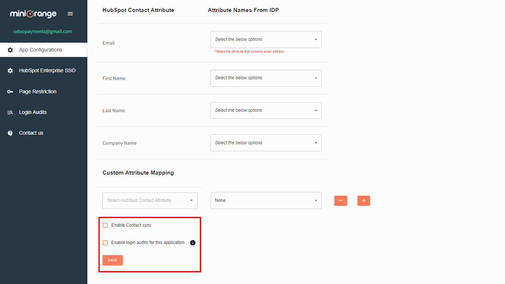505x284 pixels.
Task: Expand the First Name attribute dropdown
Action: (265, 78)
